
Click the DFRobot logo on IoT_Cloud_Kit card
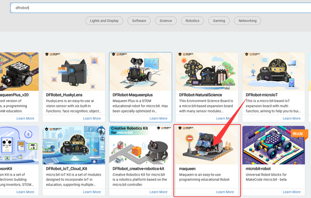tap(53, 129)
